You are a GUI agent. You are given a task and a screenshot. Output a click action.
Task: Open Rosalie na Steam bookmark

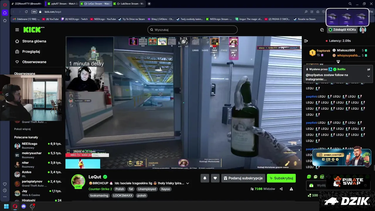(x=305, y=19)
